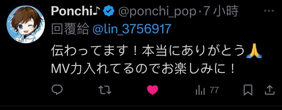Open the three-dot more options menu
This screenshot has height=110, width=282.
click(x=269, y=11)
